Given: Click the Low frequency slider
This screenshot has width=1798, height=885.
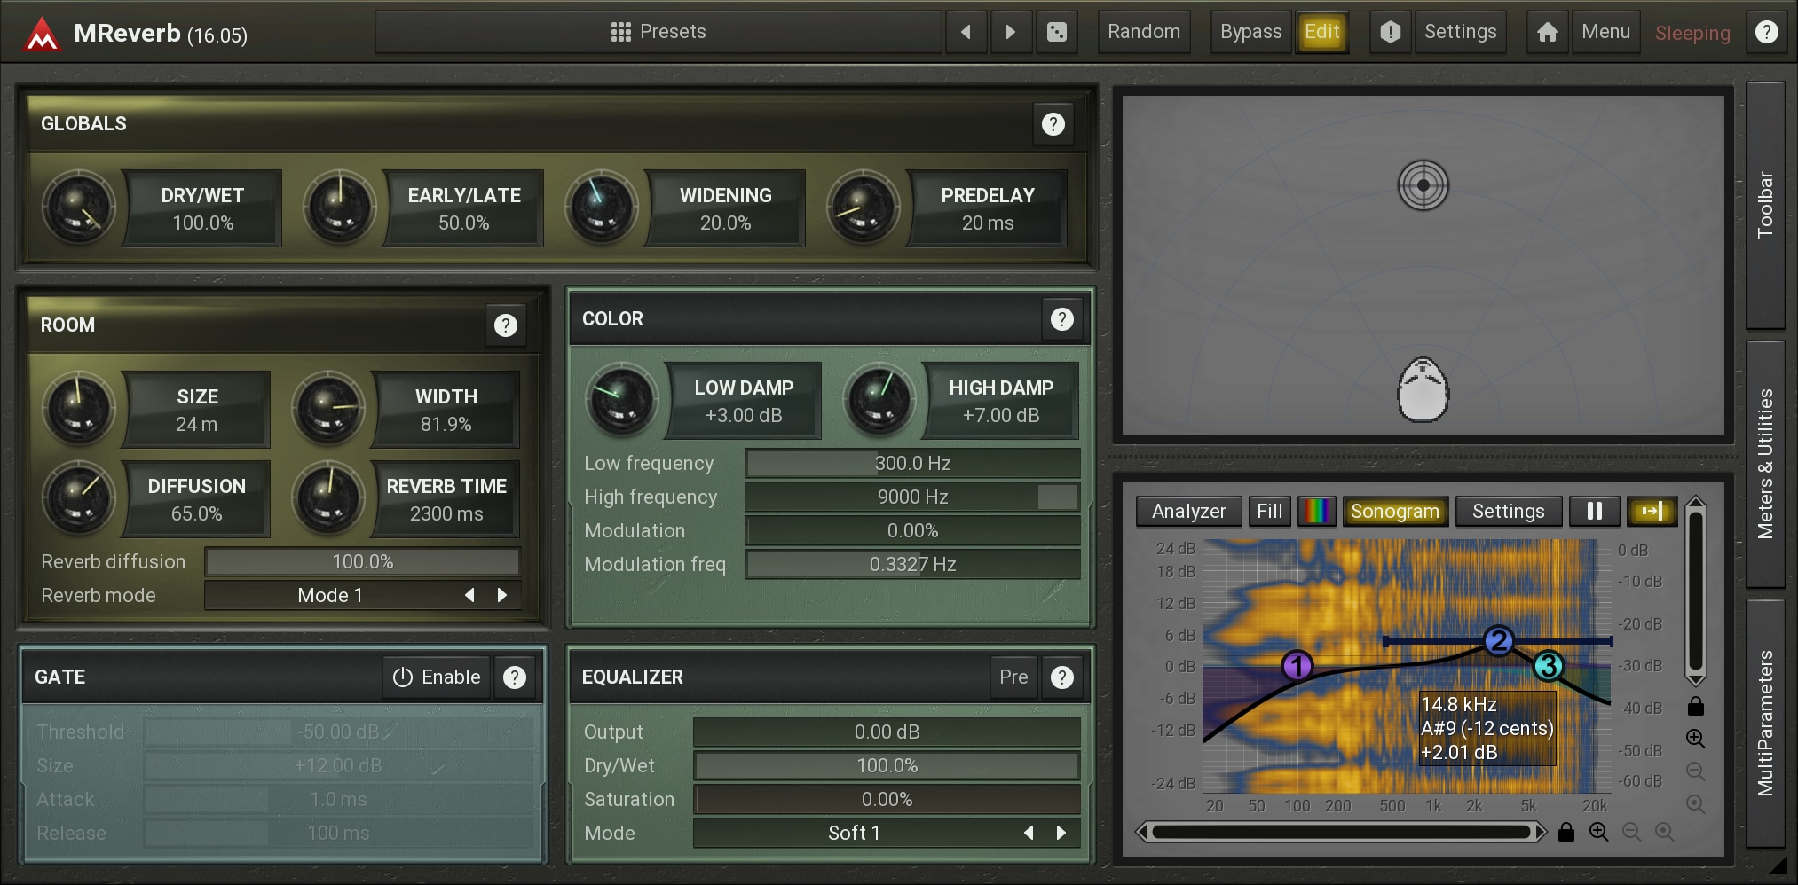Looking at the screenshot, I should click(912, 463).
